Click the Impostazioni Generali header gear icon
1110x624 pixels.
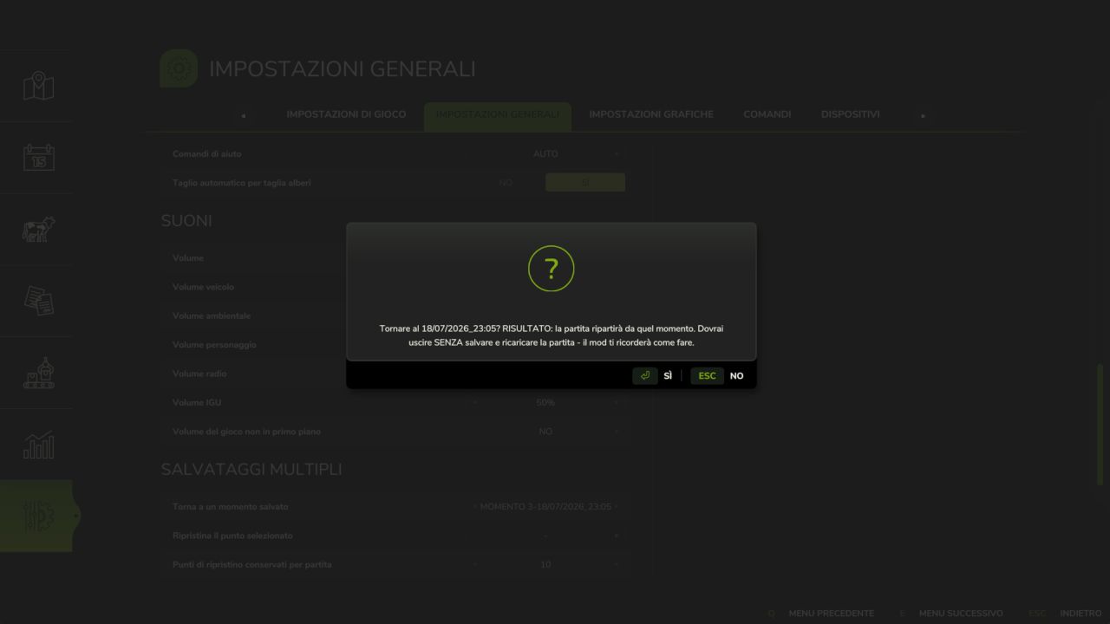(x=179, y=68)
